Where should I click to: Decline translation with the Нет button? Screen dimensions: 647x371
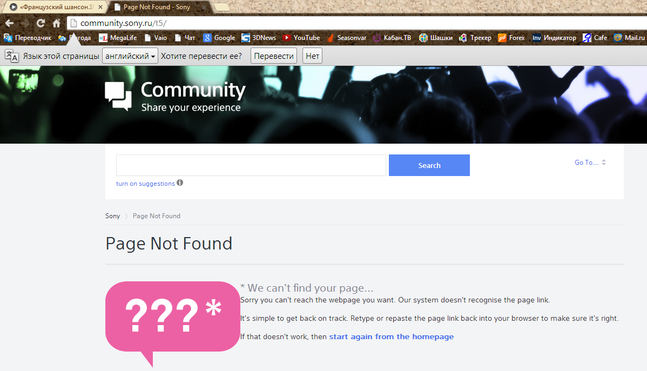coord(312,56)
